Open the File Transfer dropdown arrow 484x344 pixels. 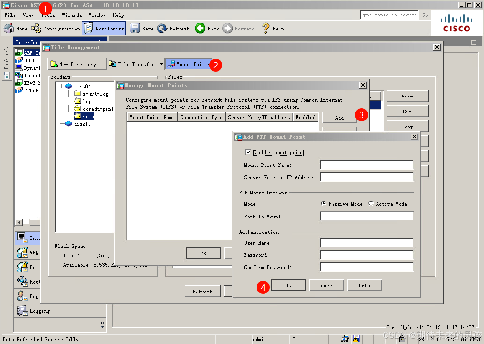161,64
